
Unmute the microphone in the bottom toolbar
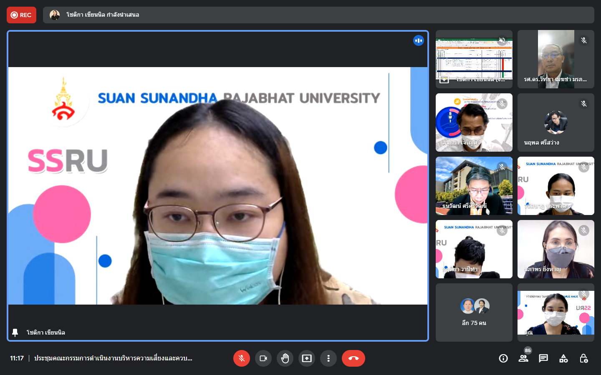click(241, 358)
